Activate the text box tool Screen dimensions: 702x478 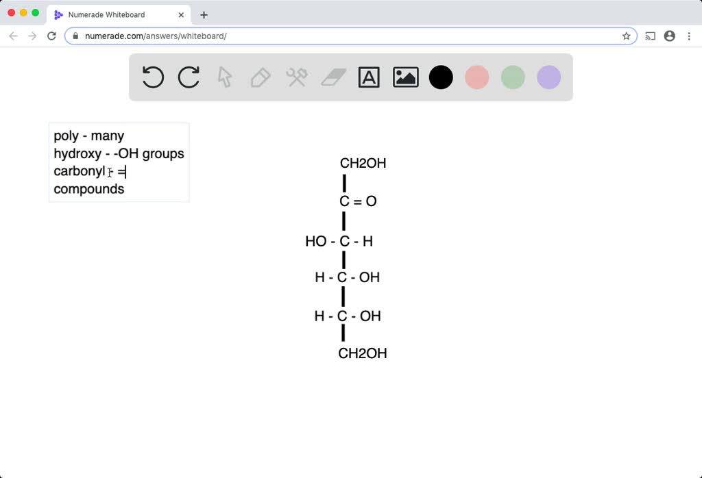pos(369,77)
